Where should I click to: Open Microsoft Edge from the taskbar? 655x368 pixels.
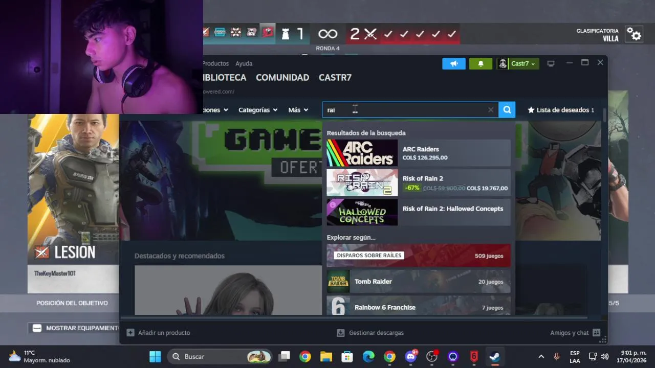click(x=368, y=356)
